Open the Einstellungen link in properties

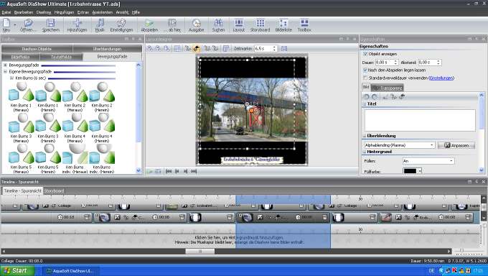point(441,78)
